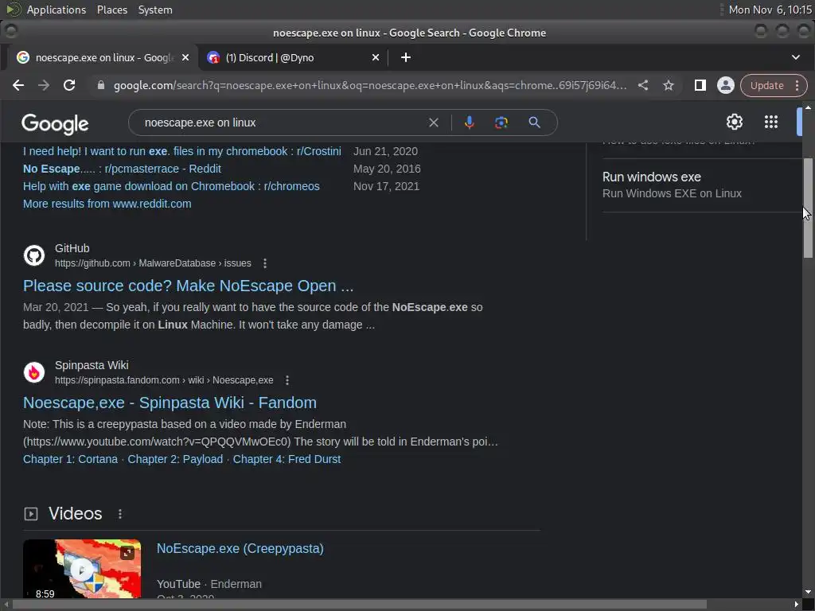
Task: Open Chrome three-dot menu
Action: (797, 85)
